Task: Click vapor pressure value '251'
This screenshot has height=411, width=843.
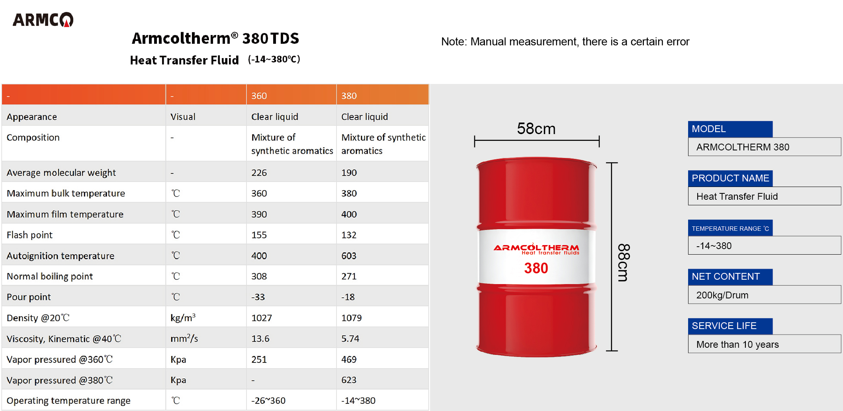Action: (x=259, y=359)
